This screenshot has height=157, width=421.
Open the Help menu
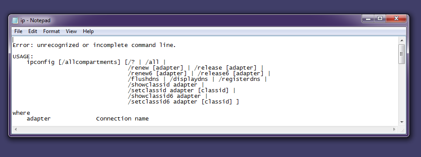point(88,31)
